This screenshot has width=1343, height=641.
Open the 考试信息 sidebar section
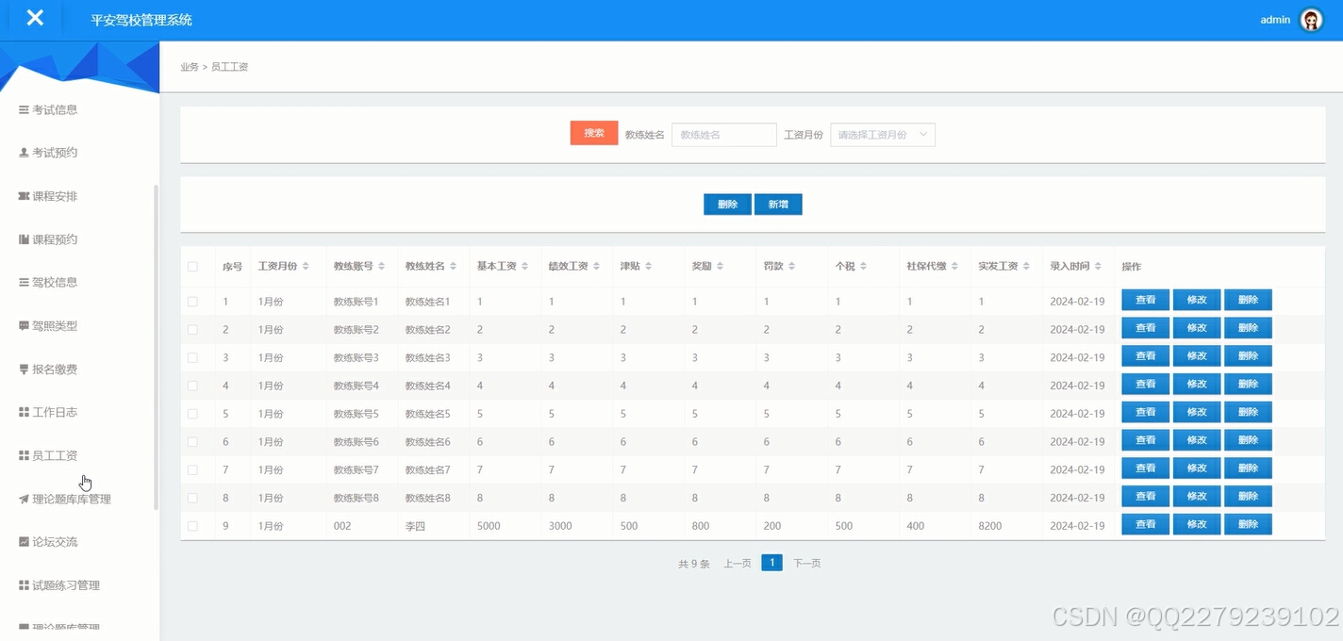(55, 109)
